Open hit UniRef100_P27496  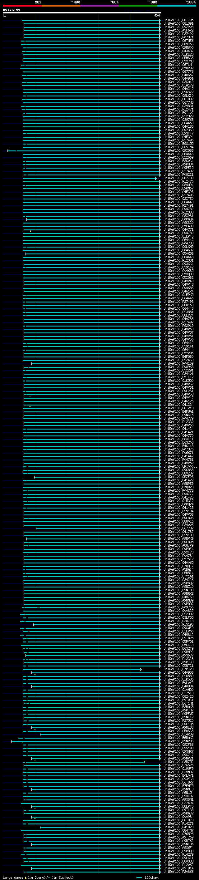click(178, 195)
